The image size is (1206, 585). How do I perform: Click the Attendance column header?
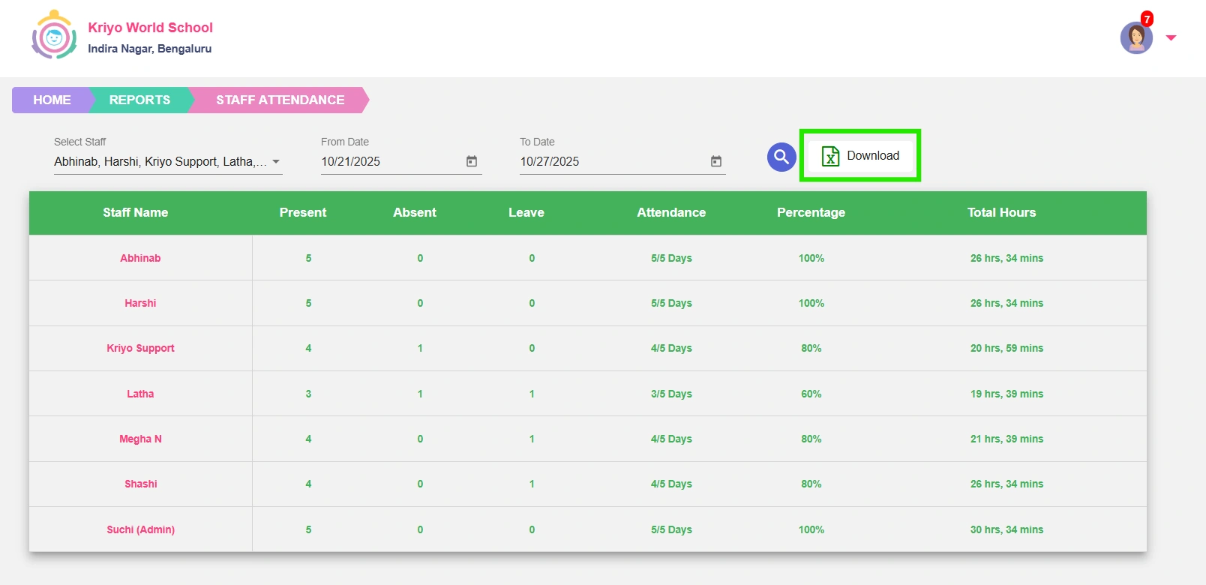coord(671,212)
